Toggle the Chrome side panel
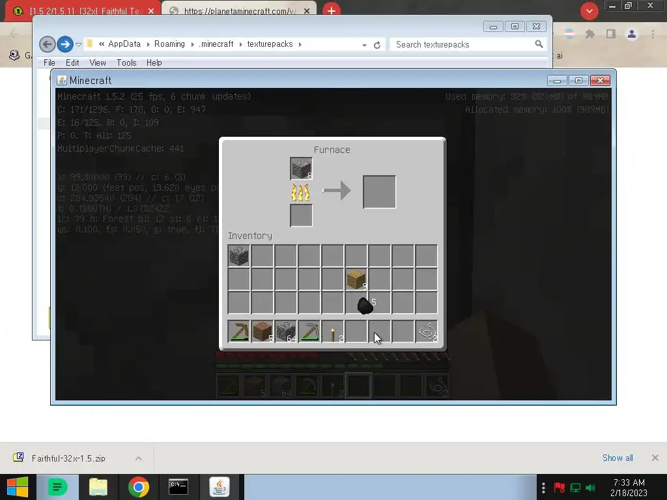This screenshot has height=500, width=667. coord(611,34)
